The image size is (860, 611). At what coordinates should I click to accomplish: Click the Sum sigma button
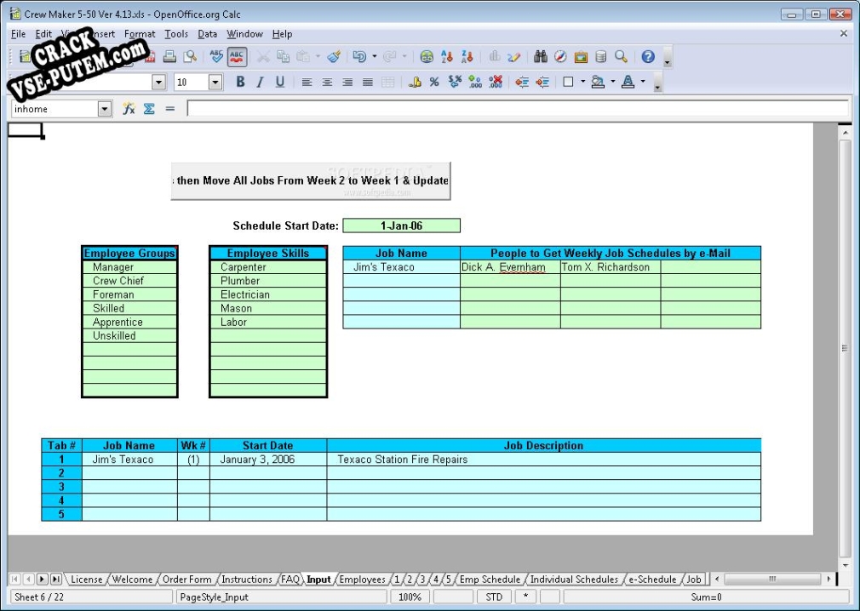click(149, 109)
